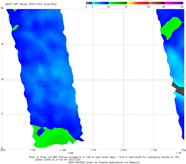Click the colorbar label '5'

92,7
